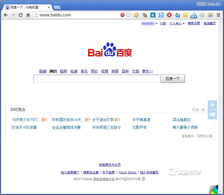Viewport: 224px width, 195px height.
Task: Bookmark this page with the outline star
Action: pyautogui.click(x=128, y=15)
